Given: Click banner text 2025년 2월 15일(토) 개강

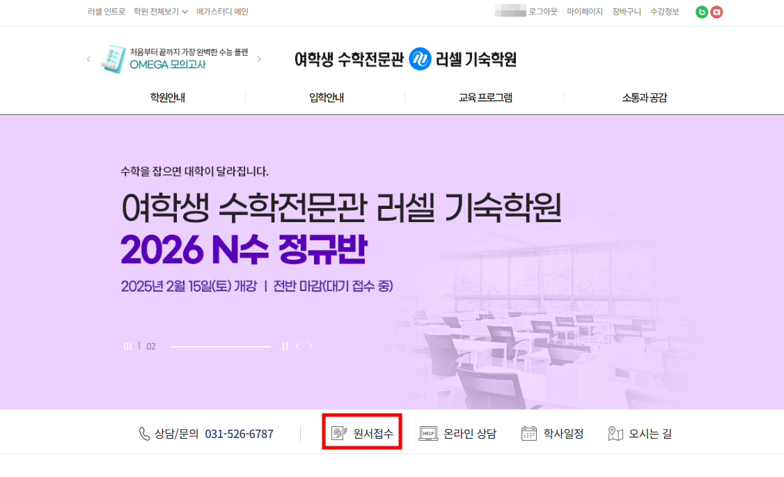Looking at the screenshot, I should coord(189,286).
